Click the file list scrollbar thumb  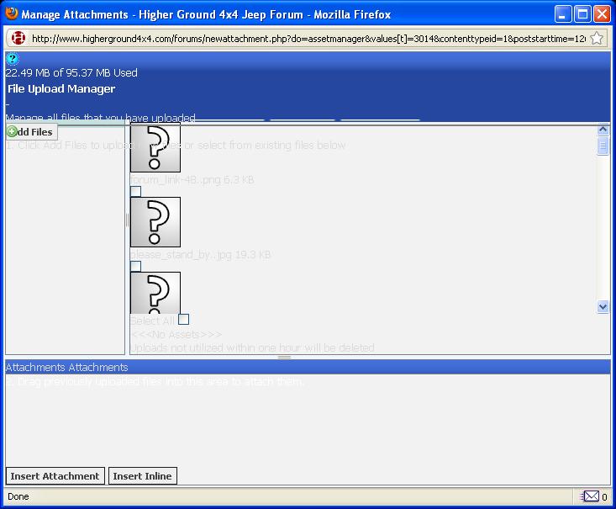pos(603,146)
